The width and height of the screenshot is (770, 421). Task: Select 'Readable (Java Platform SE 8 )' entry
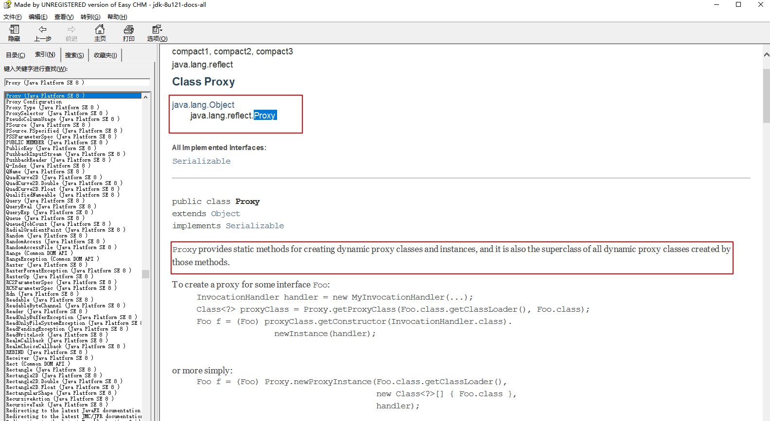(x=49, y=300)
